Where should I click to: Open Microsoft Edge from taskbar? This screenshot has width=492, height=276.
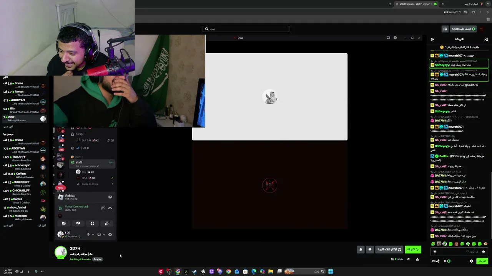click(x=254, y=271)
